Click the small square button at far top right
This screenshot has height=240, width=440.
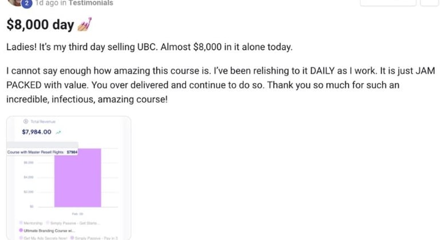coord(430,2)
